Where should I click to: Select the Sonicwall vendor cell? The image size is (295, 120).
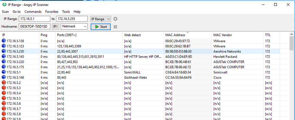220,72
